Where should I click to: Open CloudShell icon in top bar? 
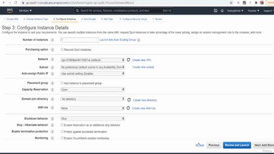[x=215, y=11]
